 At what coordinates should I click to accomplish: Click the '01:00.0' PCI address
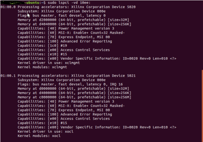[x=8, y=7]
